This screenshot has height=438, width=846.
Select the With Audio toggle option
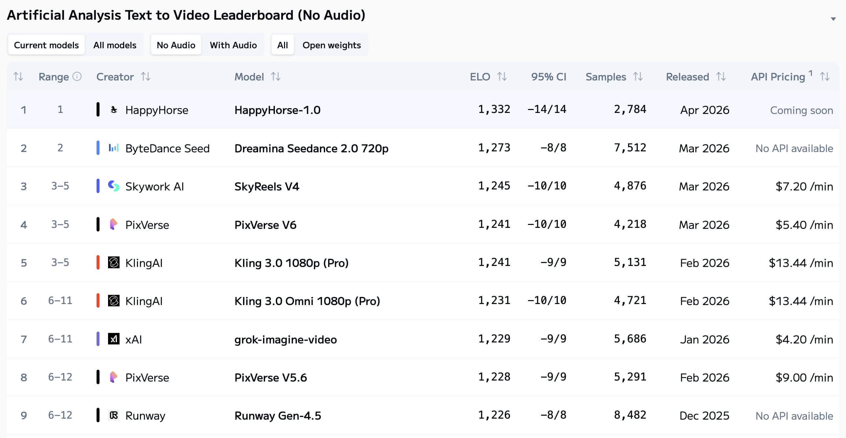[233, 45]
